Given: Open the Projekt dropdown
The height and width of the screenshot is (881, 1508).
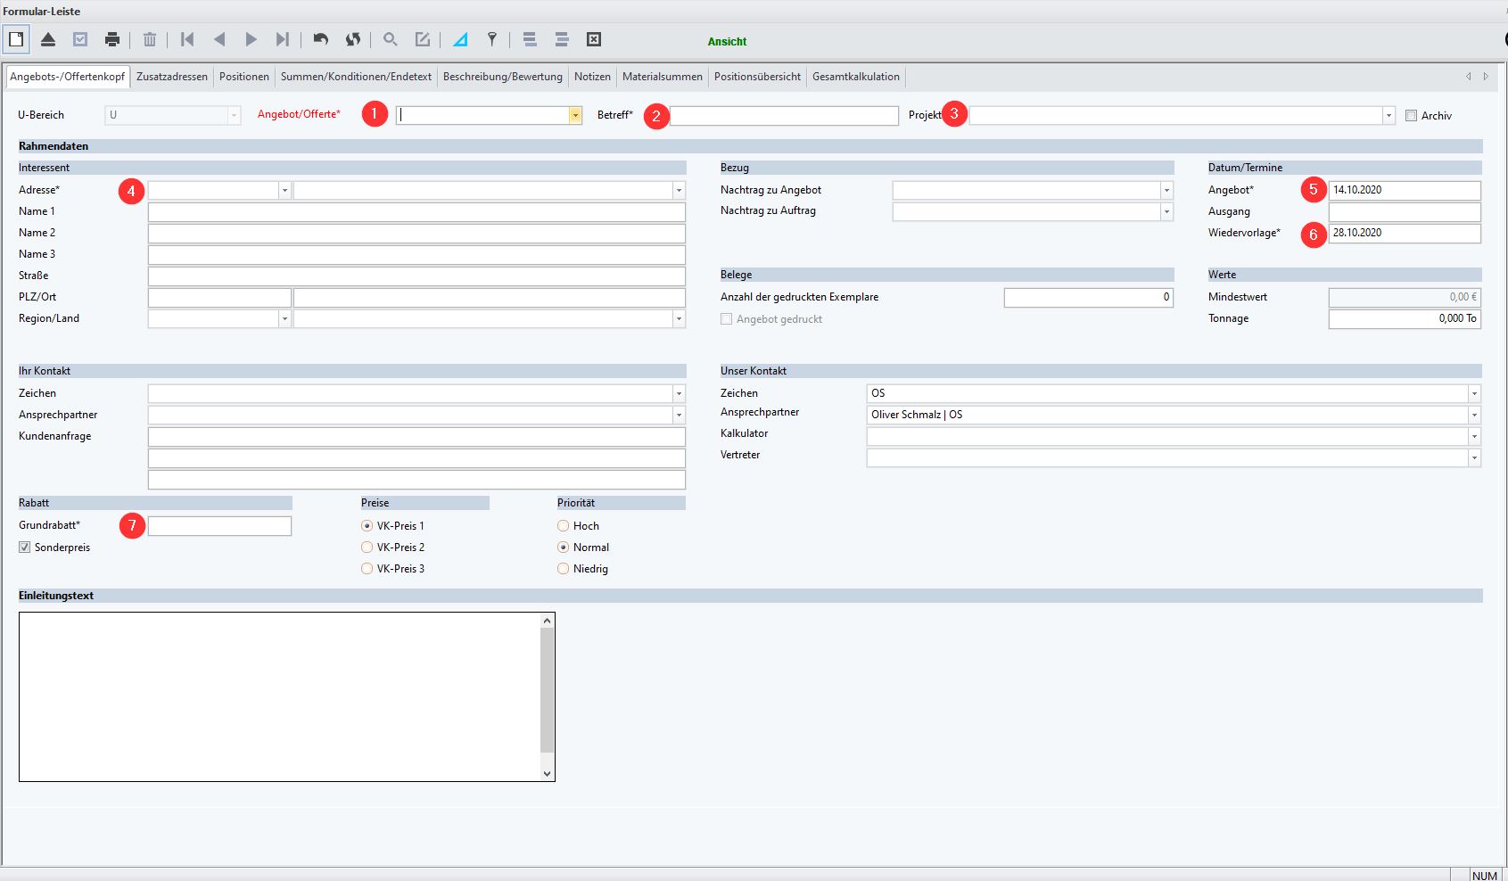Looking at the screenshot, I should coord(1389,116).
